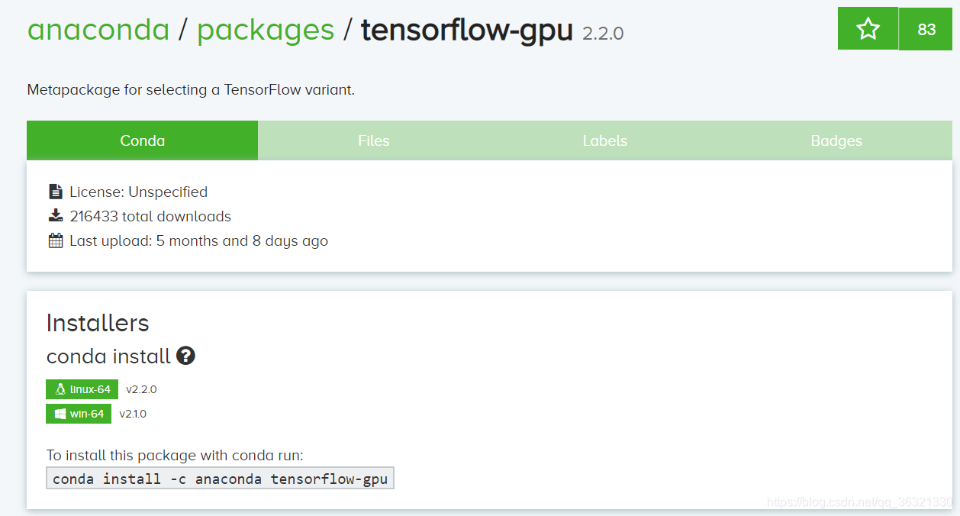Switch to the Labels tab
This screenshot has width=960, height=516.
(605, 140)
